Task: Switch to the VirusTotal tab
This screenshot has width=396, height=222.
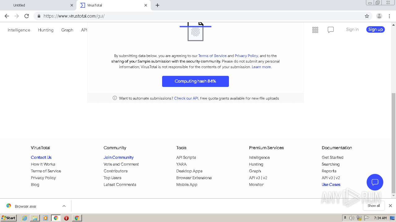Action: click(114, 5)
